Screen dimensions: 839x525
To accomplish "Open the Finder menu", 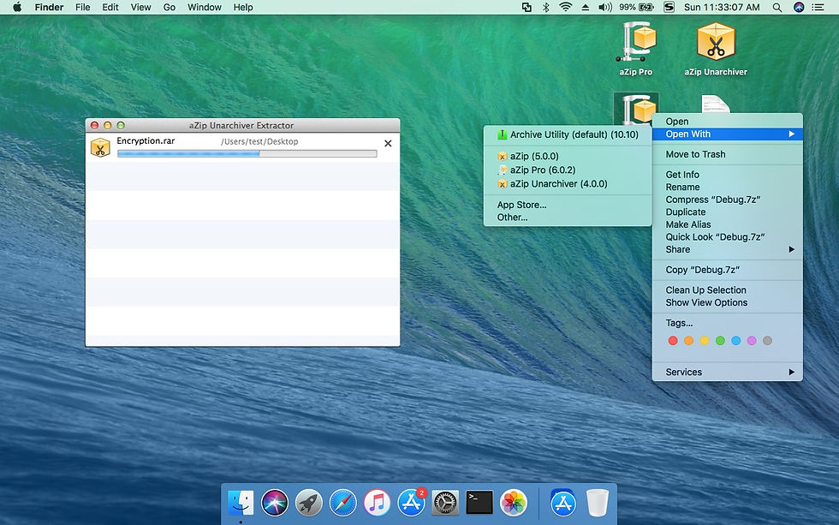I will [x=49, y=7].
